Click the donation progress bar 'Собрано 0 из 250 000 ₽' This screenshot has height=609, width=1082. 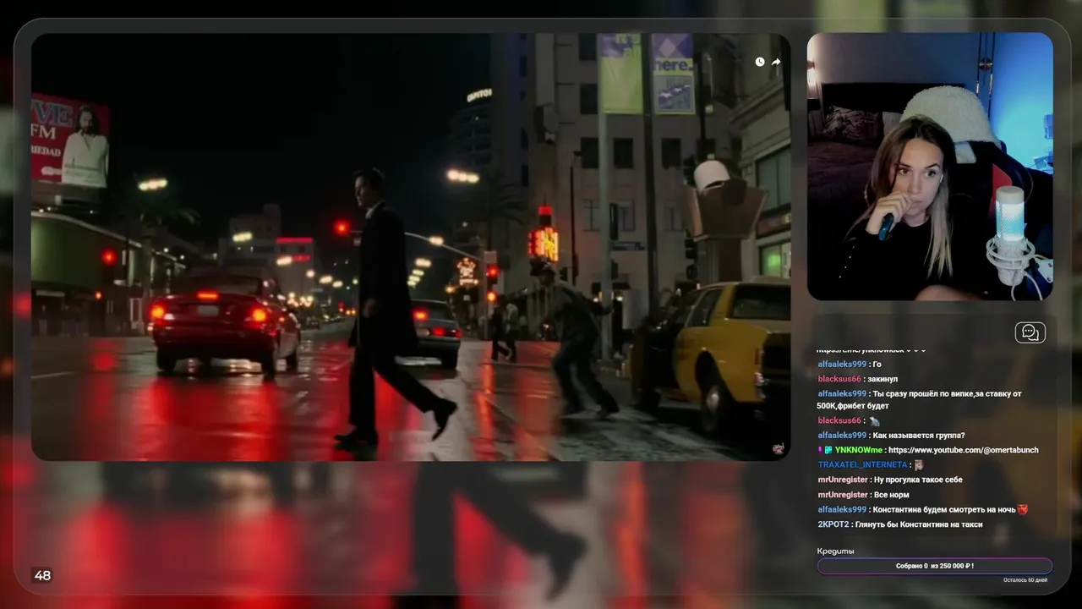coord(935,566)
